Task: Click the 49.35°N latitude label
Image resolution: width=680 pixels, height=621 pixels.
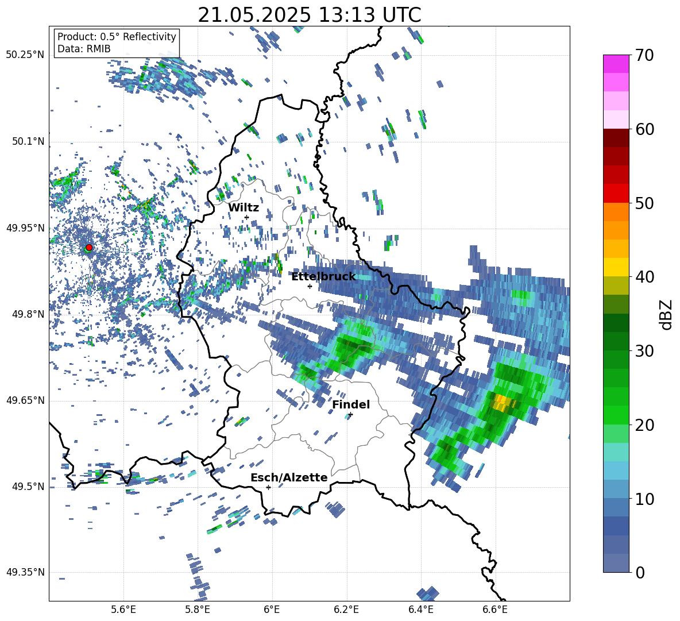Action: pyautogui.click(x=25, y=572)
